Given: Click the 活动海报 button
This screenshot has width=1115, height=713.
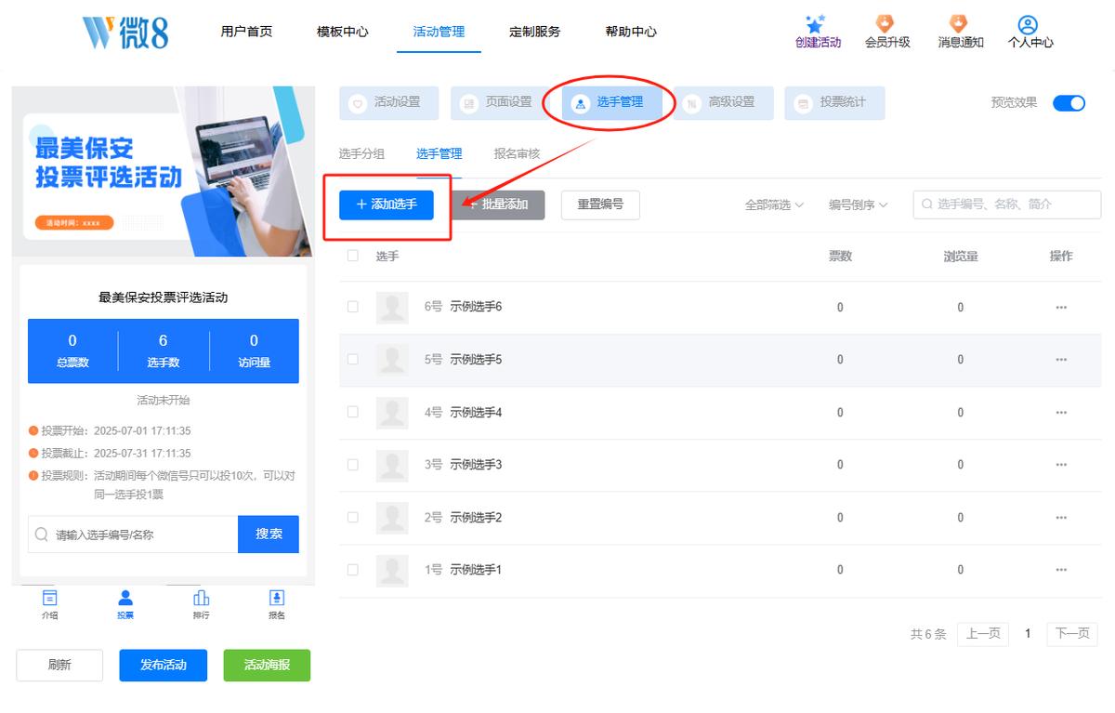Looking at the screenshot, I should (267, 666).
